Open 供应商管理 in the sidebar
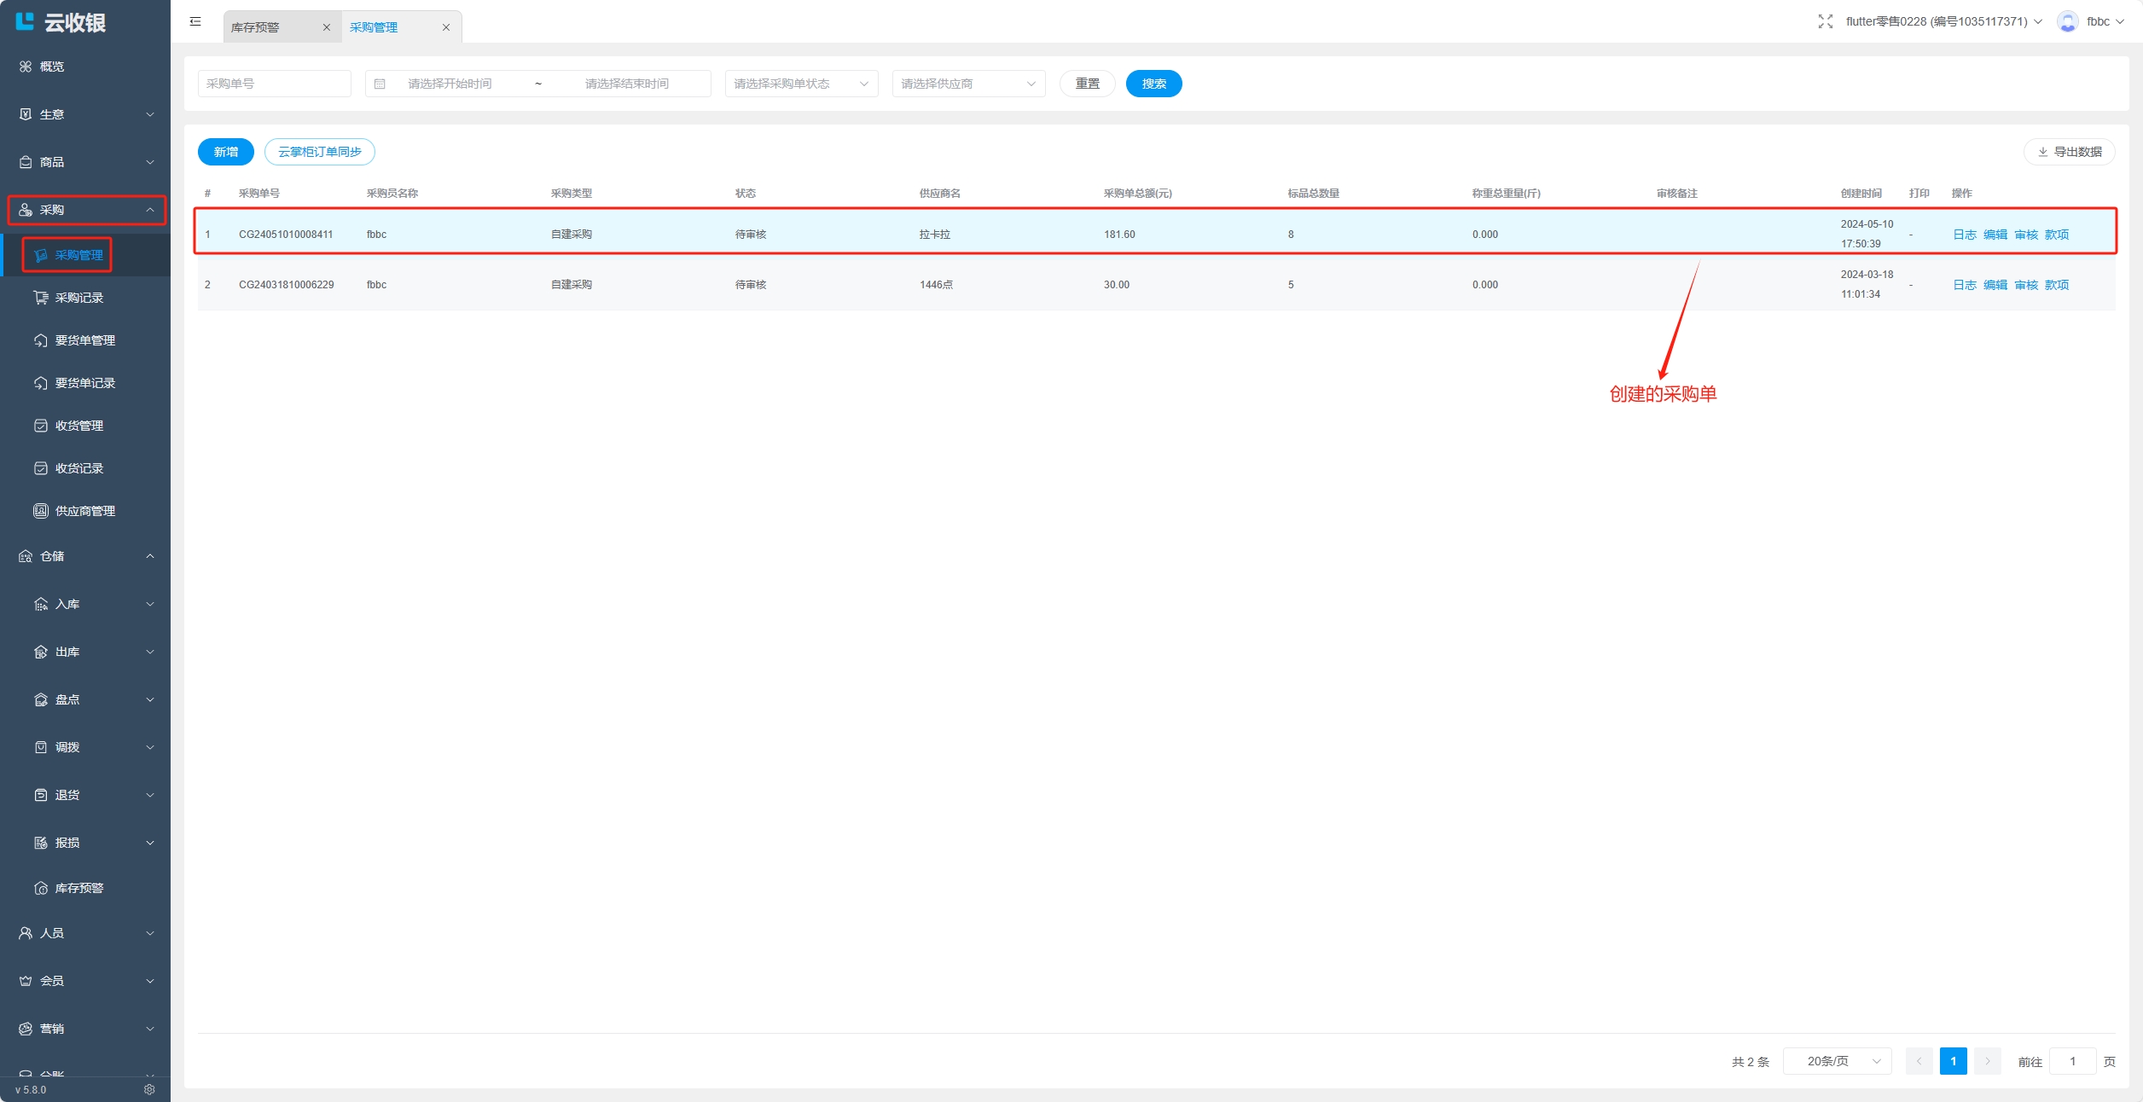The image size is (2143, 1102). (84, 511)
